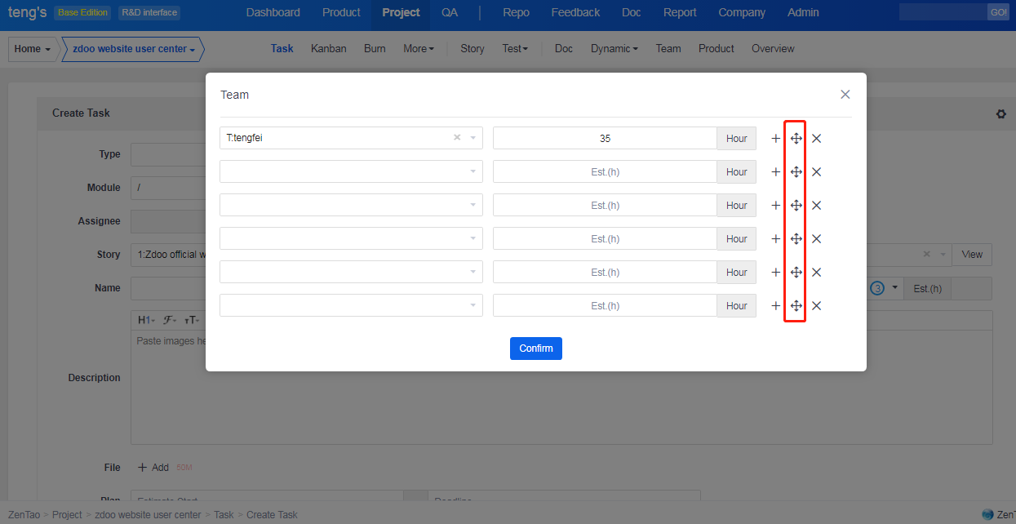This screenshot has height=524, width=1016.
Task: Expand the zdoo website user center dropdown
Action: pos(134,49)
